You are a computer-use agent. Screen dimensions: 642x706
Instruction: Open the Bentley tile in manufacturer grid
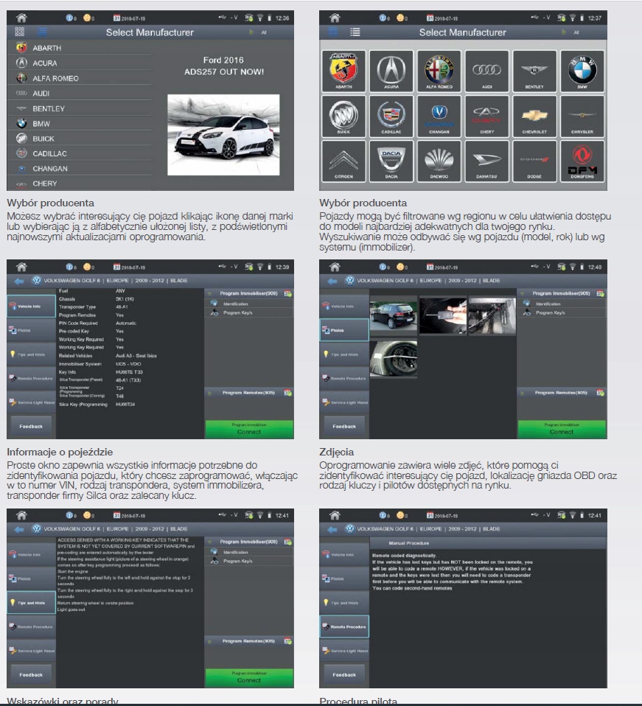click(x=534, y=71)
